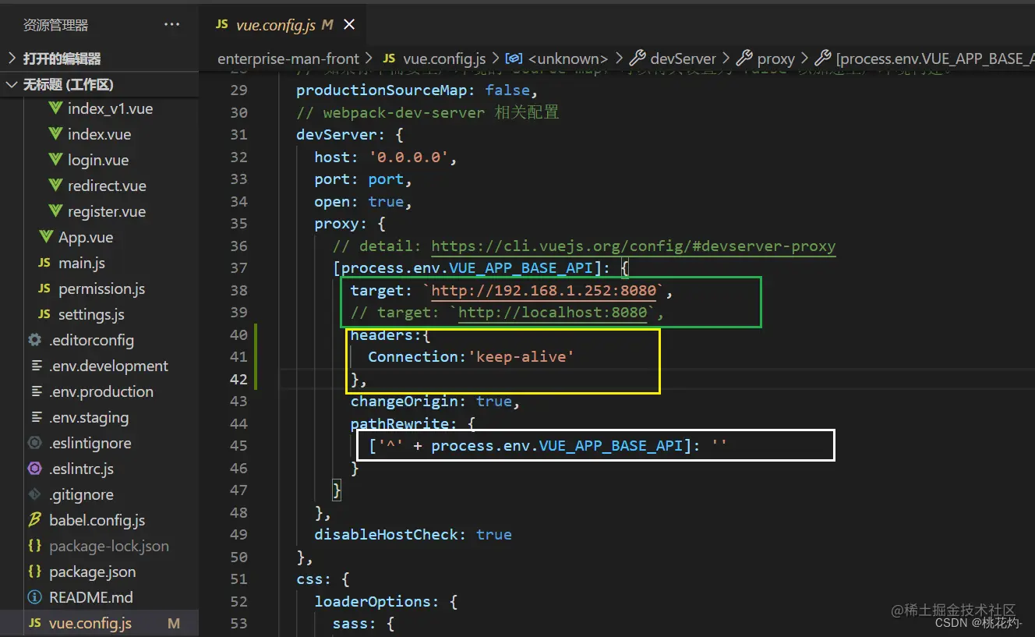The width and height of the screenshot is (1035, 637).
Task: Follow the commented http://localhost:8080 link
Action: [x=553, y=313]
